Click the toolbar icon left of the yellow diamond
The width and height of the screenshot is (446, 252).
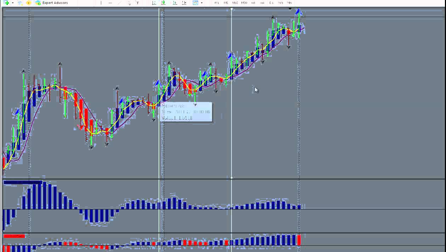[x=21, y=3]
